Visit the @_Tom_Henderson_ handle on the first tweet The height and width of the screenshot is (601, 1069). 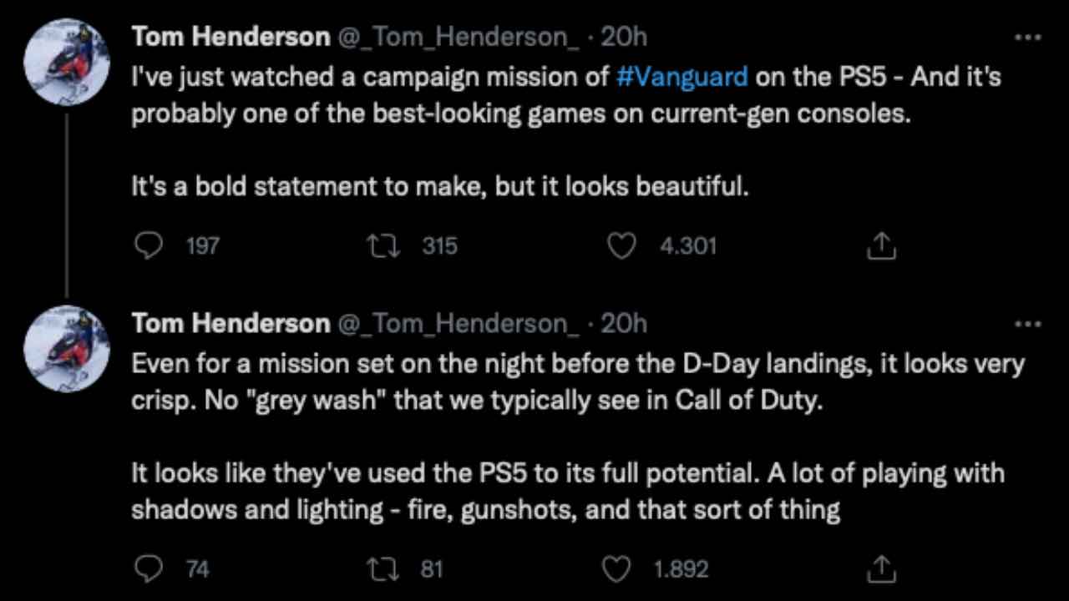[x=458, y=38]
